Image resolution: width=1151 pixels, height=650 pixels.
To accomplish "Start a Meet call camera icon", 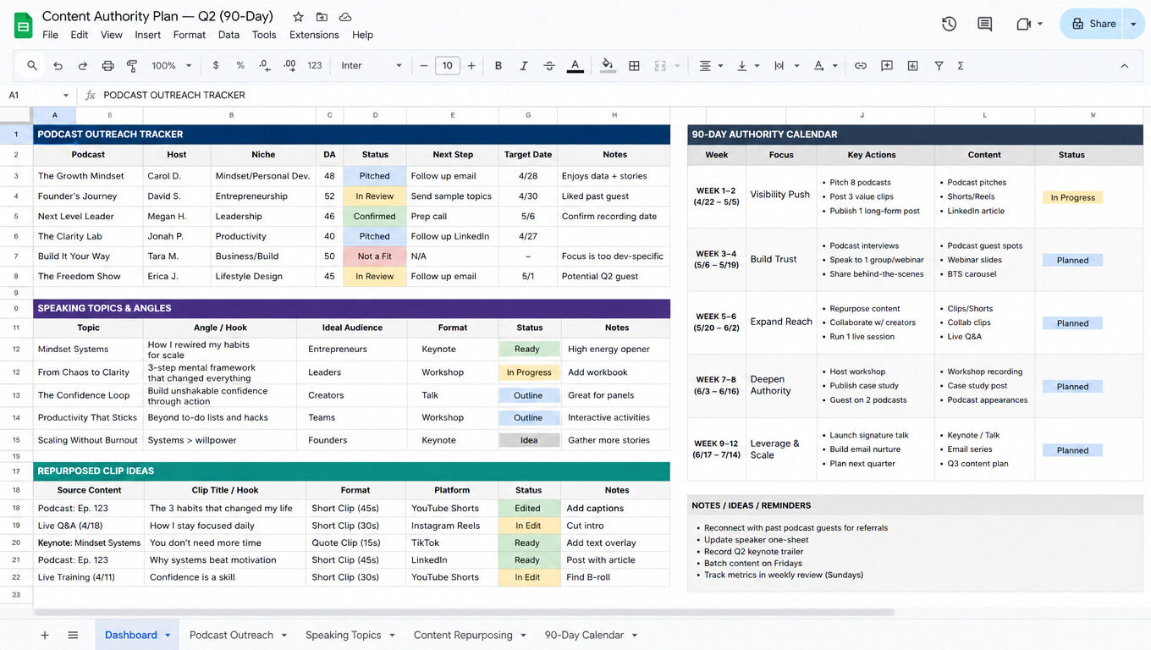I will [1023, 24].
